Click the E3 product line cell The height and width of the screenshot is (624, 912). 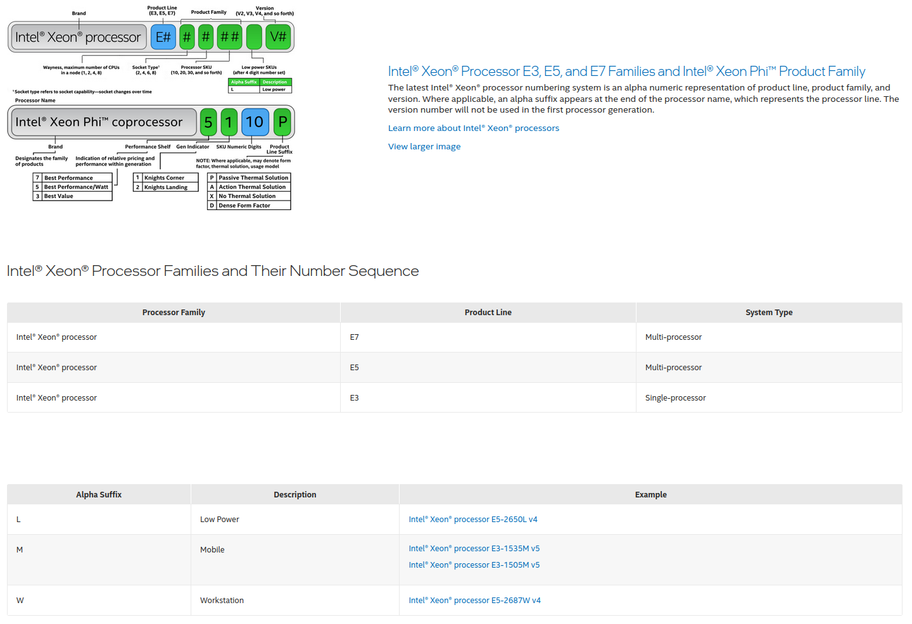[x=488, y=398]
